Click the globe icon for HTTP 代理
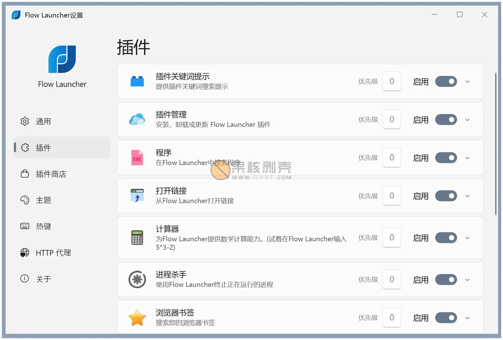This screenshot has height=340, width=503. tap(25, 252)
